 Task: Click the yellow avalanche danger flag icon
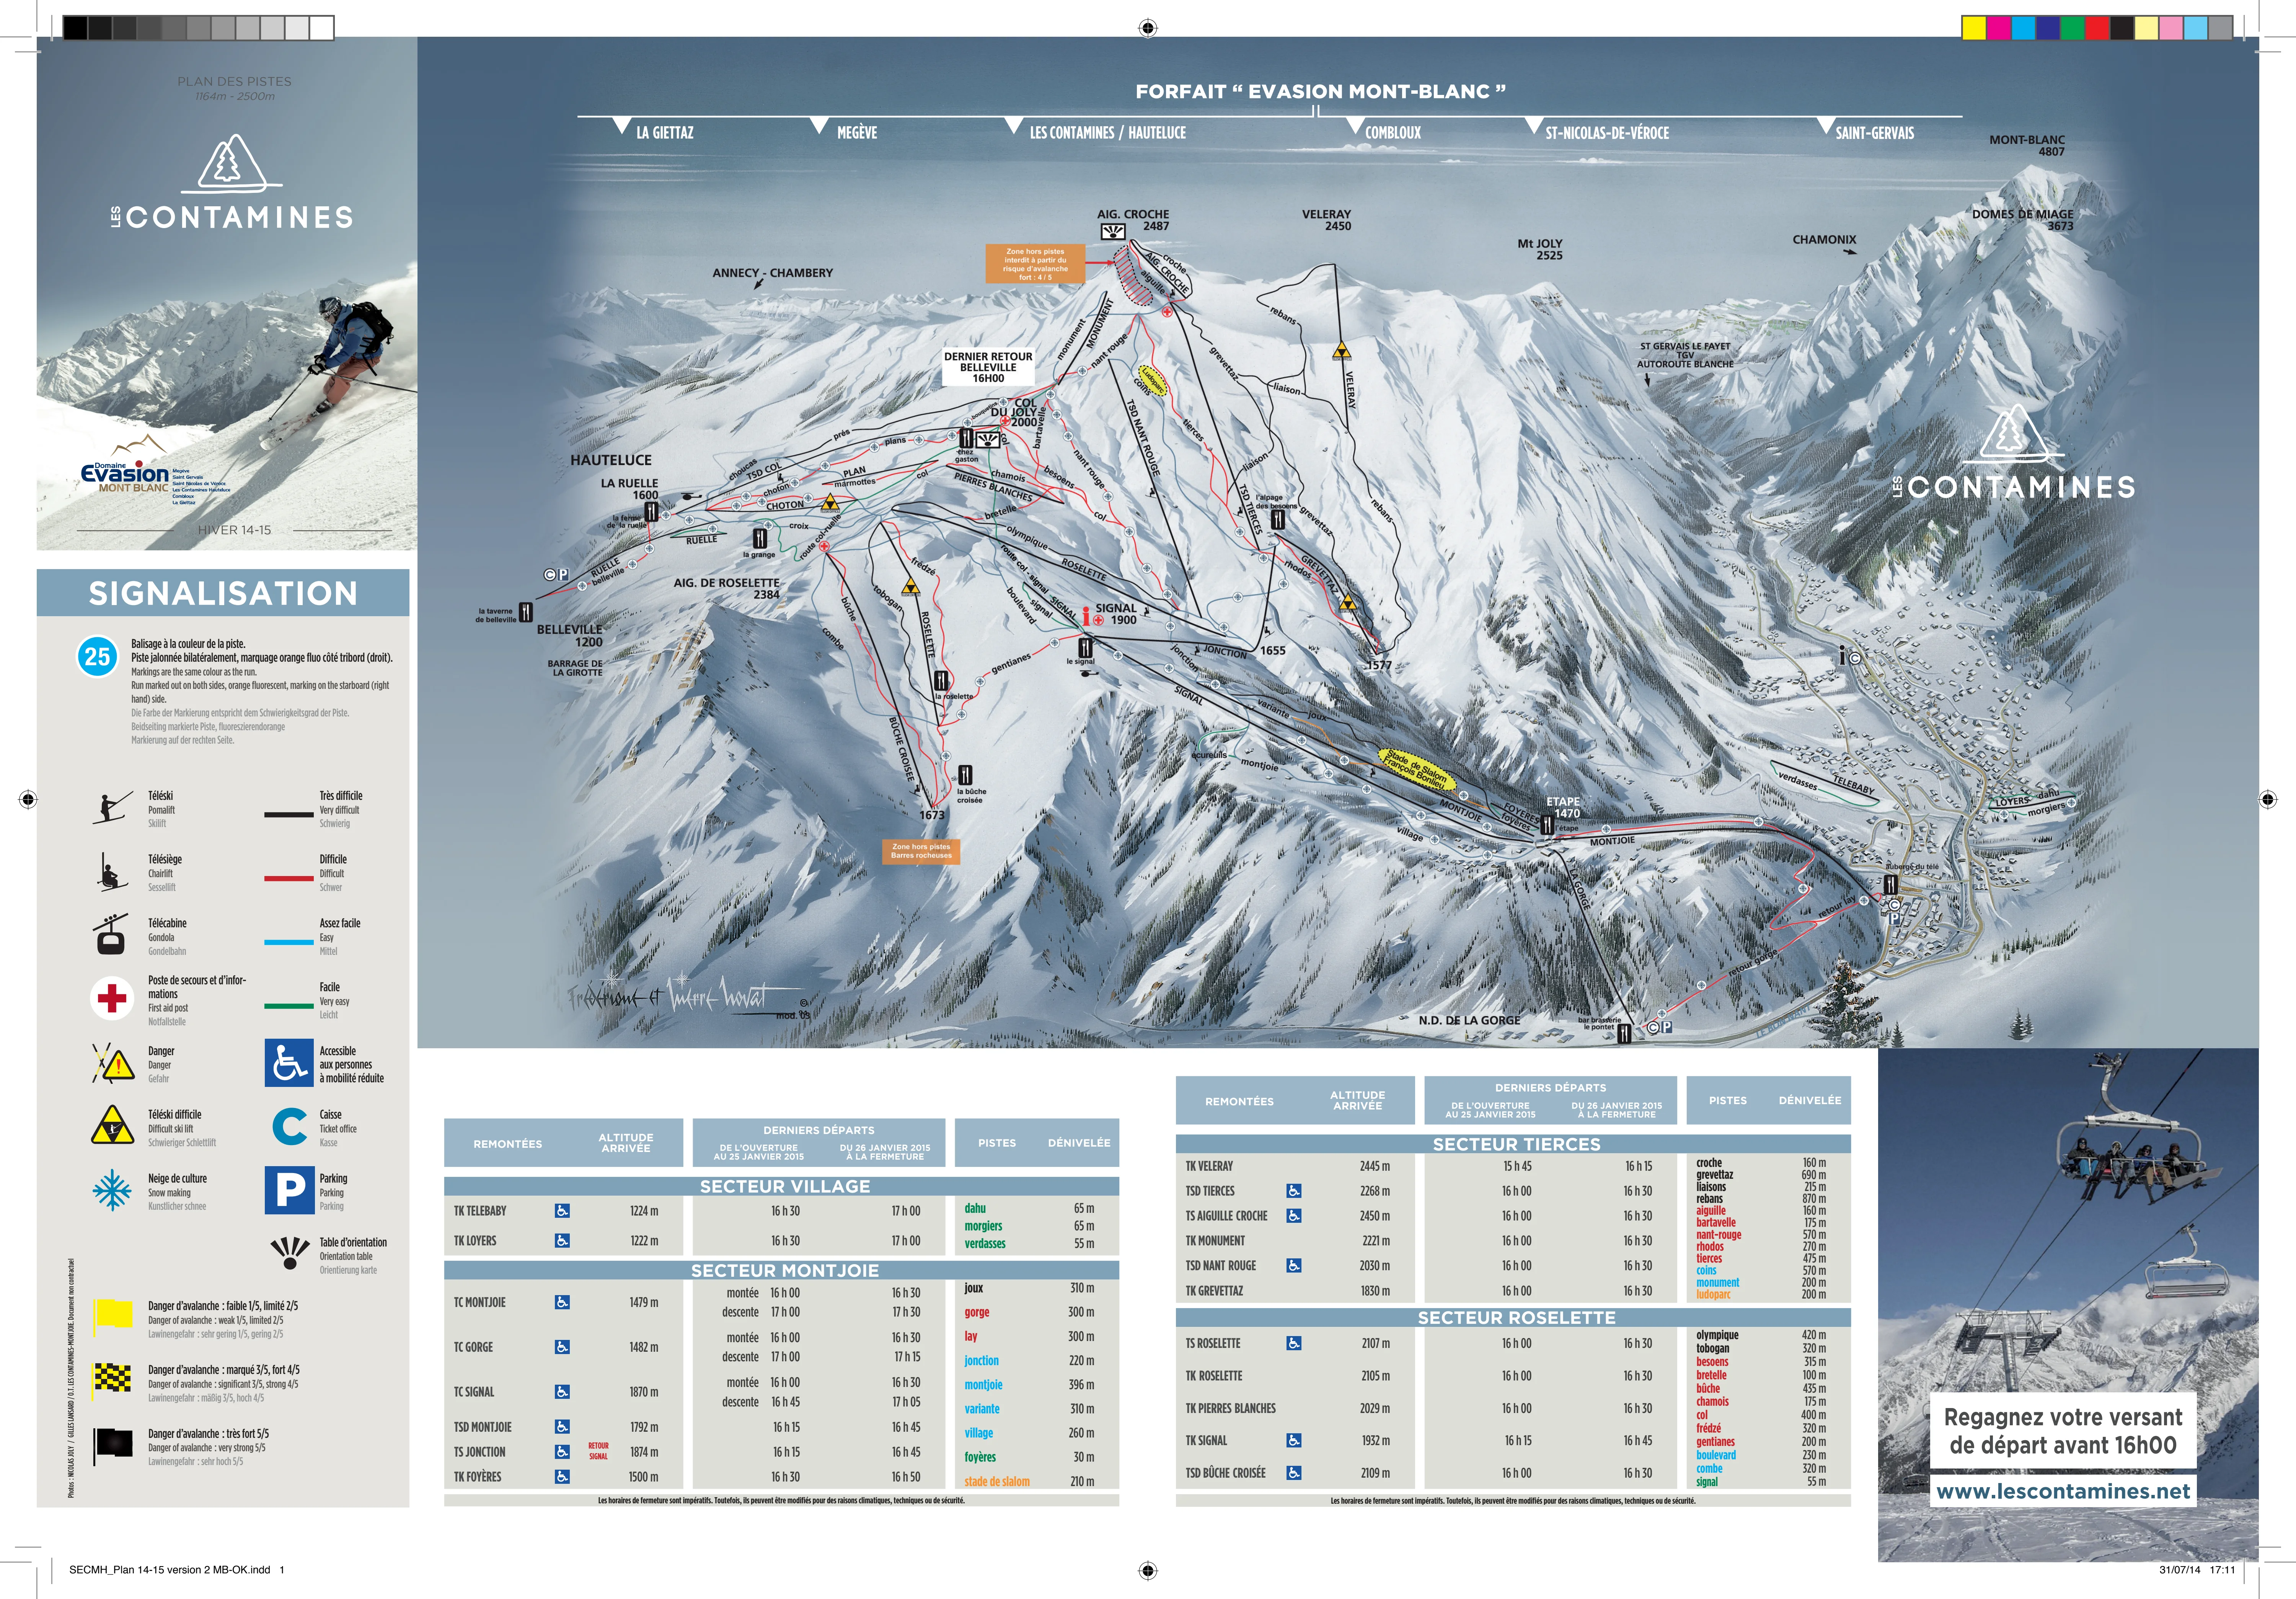pos(112,1317)
